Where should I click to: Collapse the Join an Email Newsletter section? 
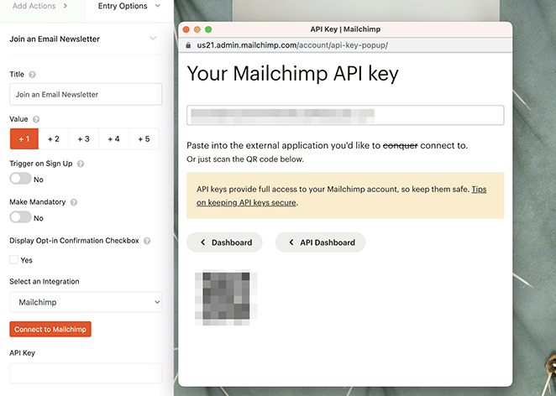pos(153,39)
